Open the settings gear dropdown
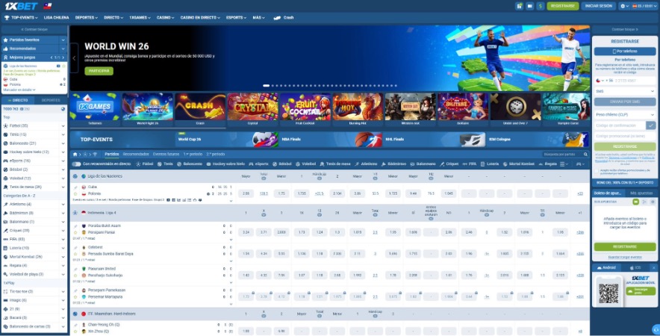660x336 pixels. tap(624, 6)
